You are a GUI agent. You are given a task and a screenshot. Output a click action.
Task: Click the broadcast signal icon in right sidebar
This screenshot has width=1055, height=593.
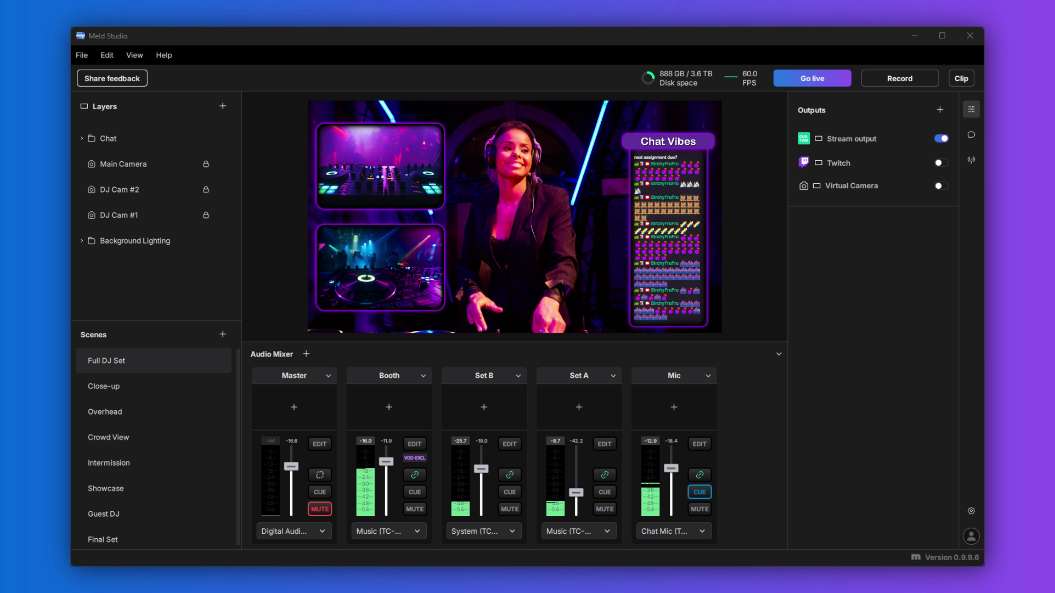[971, 160]
